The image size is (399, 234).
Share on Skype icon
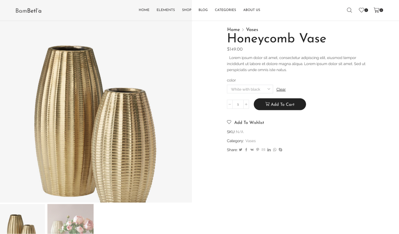pyautogui.click(x=281, y=150)
